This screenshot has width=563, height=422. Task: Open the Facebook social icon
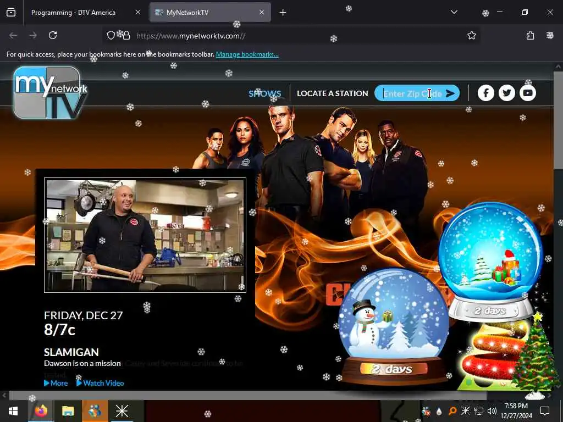[486, 93]
